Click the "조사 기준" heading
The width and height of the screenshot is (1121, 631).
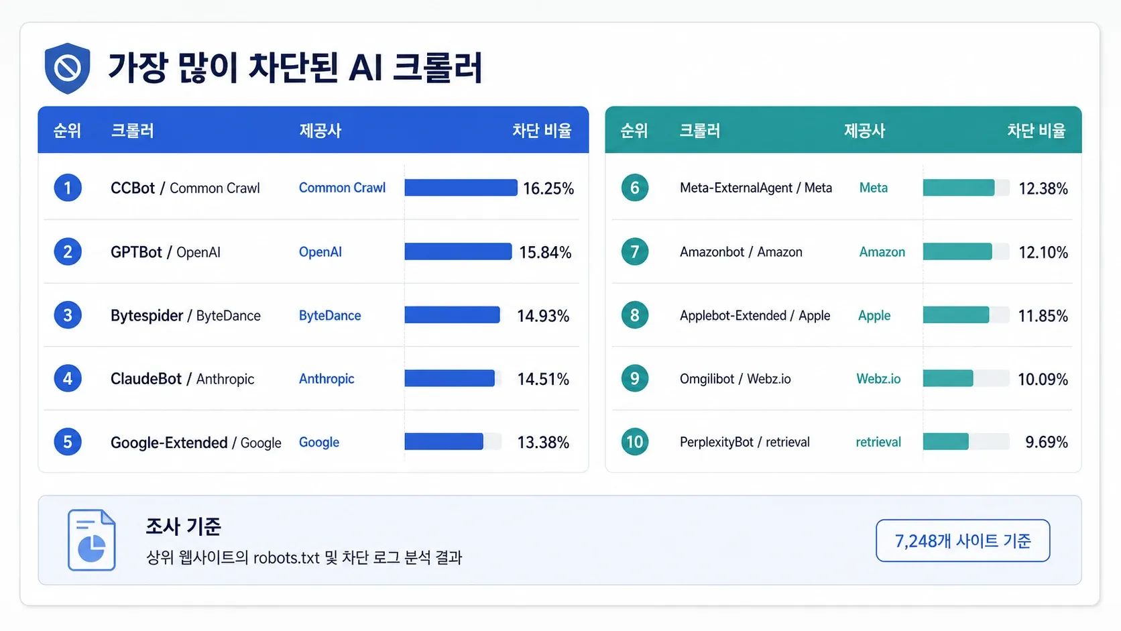(x=184, y=526)
